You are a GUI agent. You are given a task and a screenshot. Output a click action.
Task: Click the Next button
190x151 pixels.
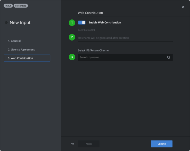click(x=89, y=144)
